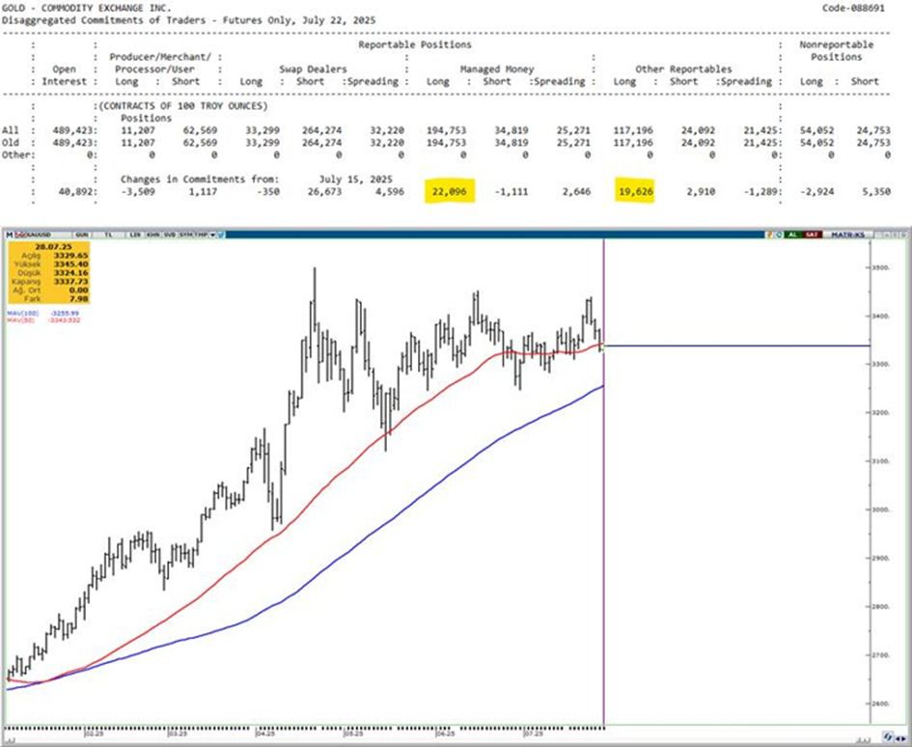Image resolution: width=912 pixels, height=747 pixels.
Task: Click the 28.07.25 date in the info box
Action: point(53,247)
